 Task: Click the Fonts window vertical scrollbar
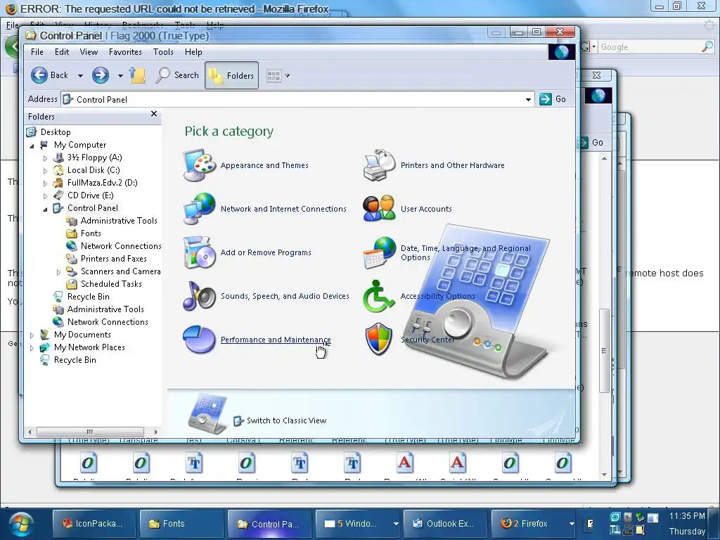pos(604,350)
